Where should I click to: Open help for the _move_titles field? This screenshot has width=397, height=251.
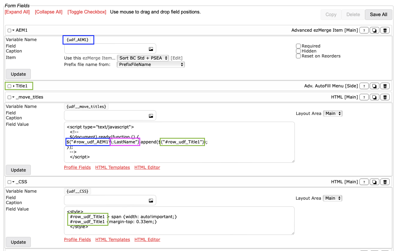point(364,97)
